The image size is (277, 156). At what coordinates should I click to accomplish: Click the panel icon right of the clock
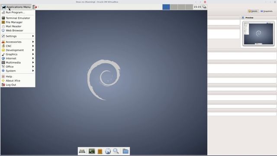[204, 7]
